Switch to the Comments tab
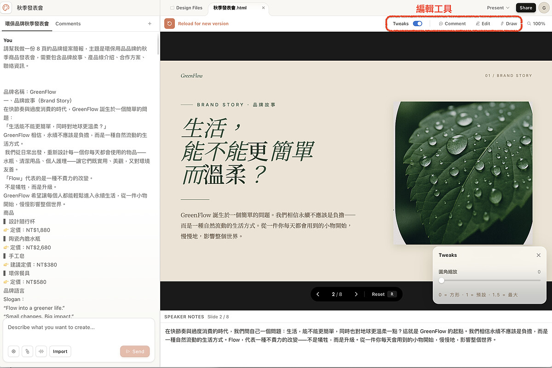The width and height of the screenshot is (552, 368). pos(68,23)
